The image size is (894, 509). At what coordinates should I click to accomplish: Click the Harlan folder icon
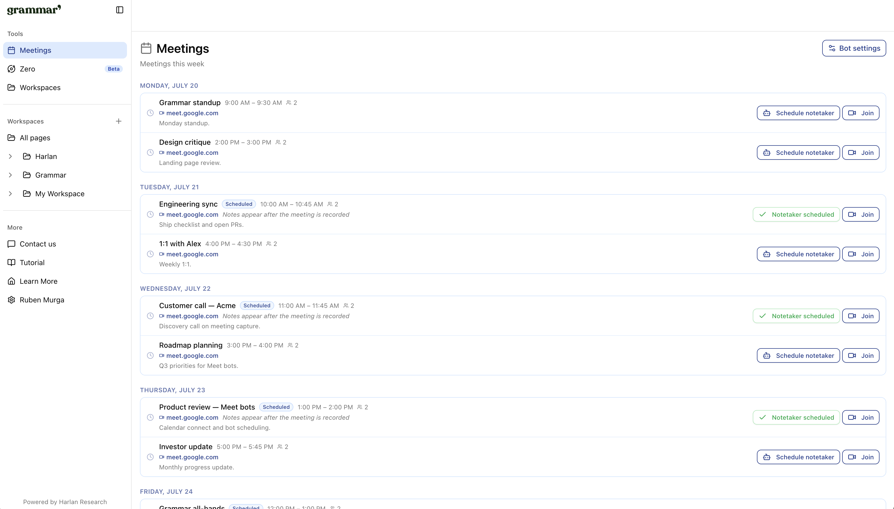pyautogui.click(x=27, y=156)
